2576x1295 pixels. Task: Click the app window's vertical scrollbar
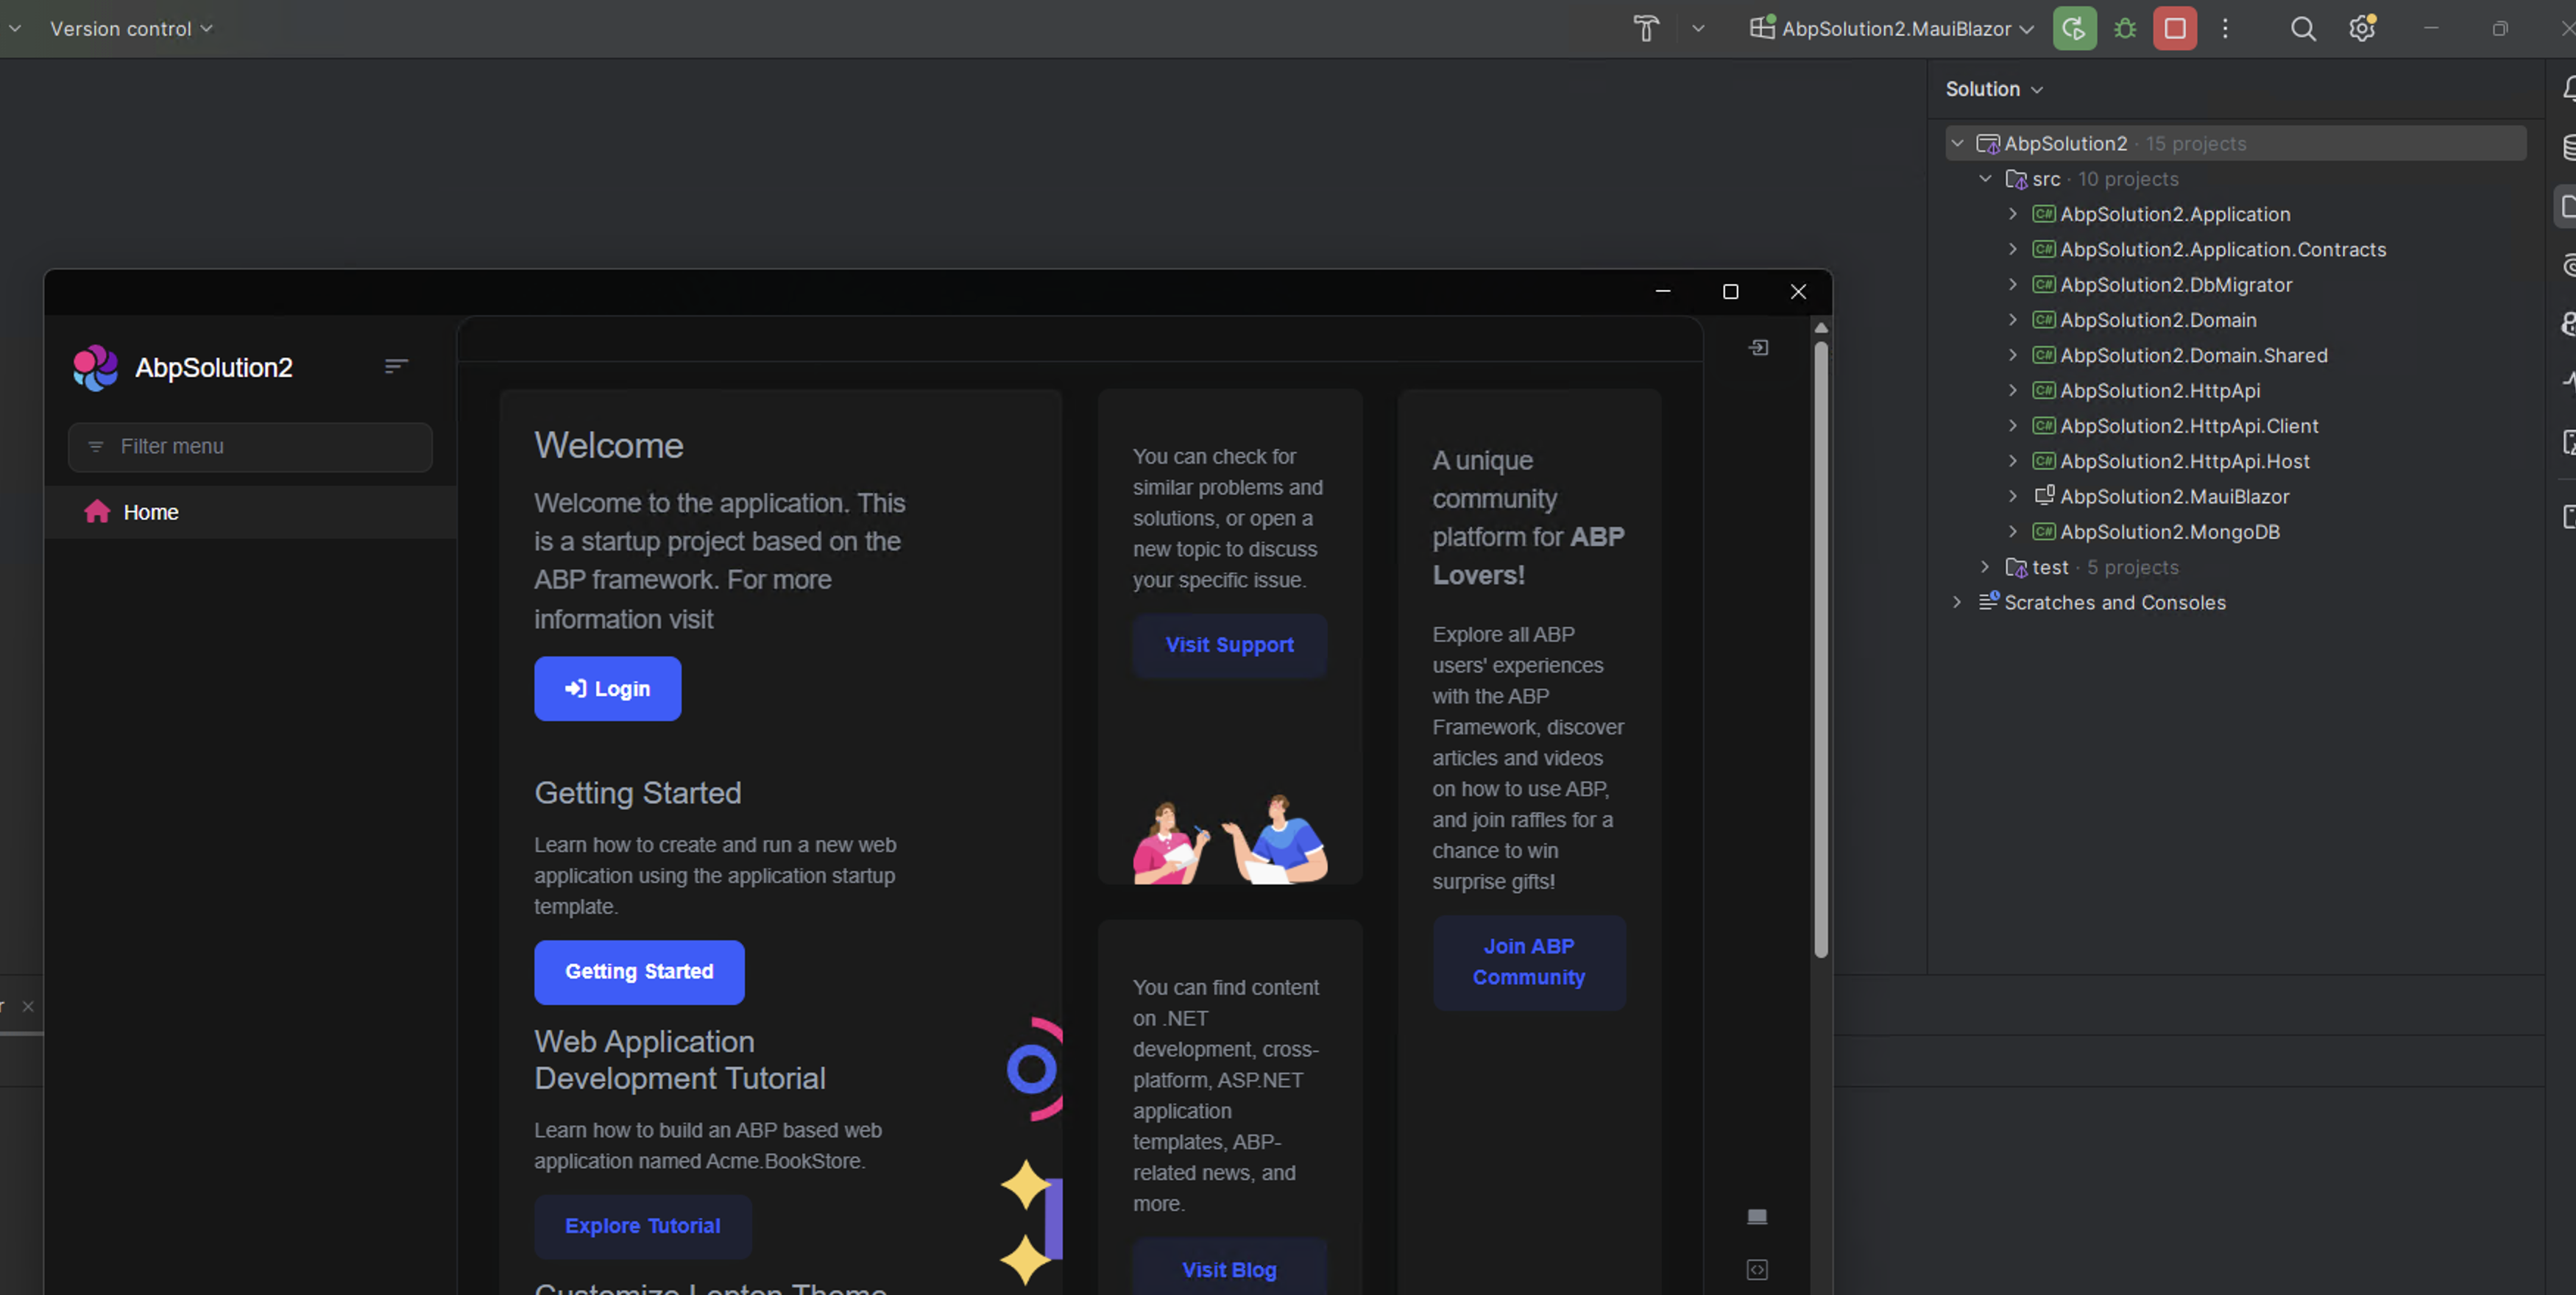tap(1821, 650)
